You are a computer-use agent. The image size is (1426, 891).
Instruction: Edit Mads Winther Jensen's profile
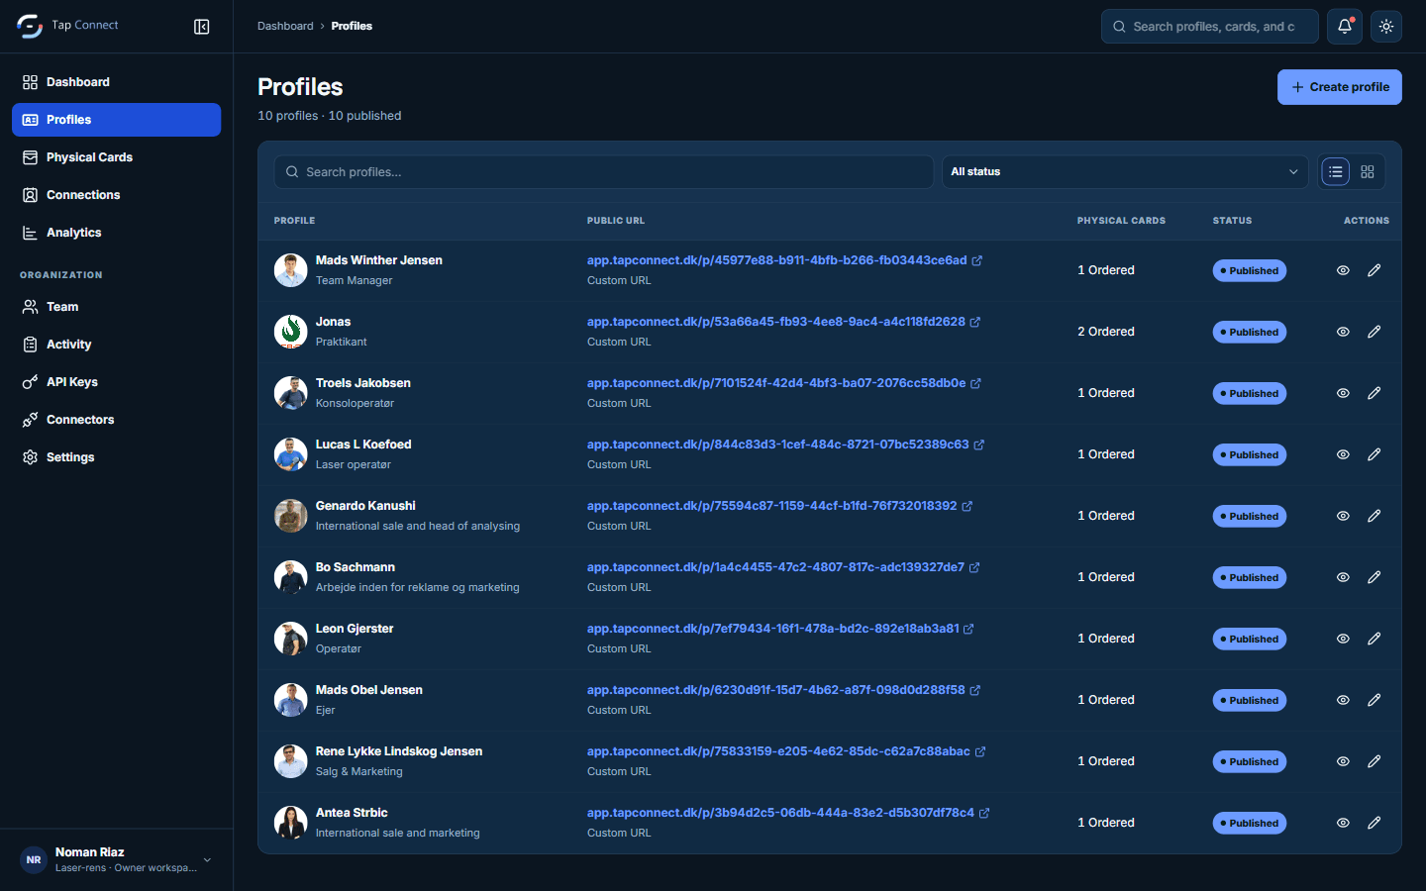pos(1375,270)
